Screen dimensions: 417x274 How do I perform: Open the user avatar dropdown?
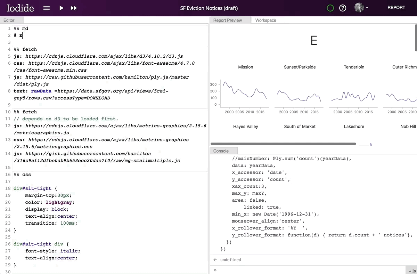(x=361, y=8)
